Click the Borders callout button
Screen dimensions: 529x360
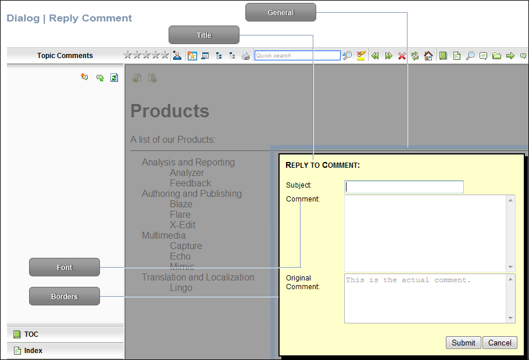(x=65, y=296)
